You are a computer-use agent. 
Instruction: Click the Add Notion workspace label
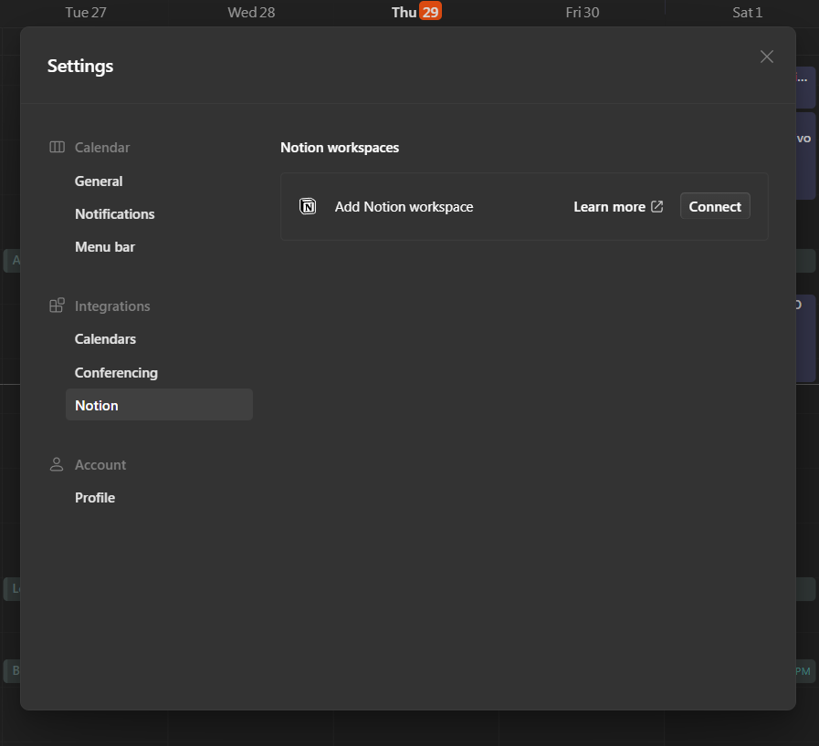click(404, 207)
